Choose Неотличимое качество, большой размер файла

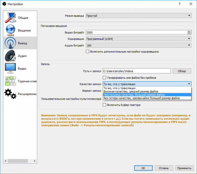(x=147, y=95)
